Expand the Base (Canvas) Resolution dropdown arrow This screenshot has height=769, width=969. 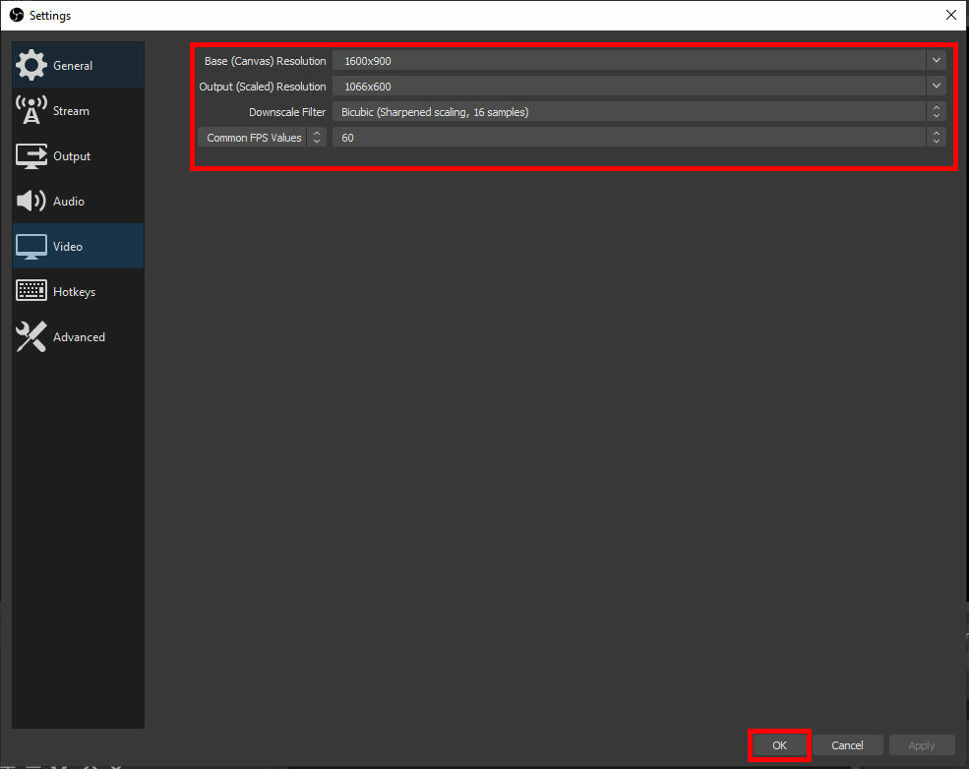pos(937,61)
